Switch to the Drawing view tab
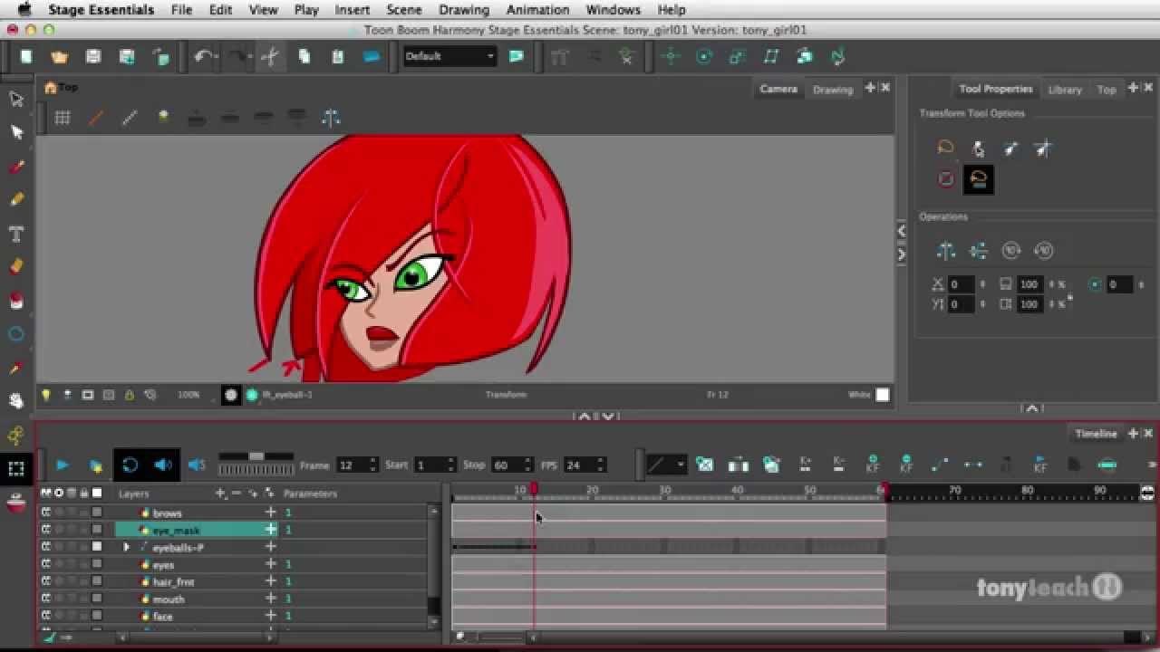1160x652 pixels. (x=833, y=90)
